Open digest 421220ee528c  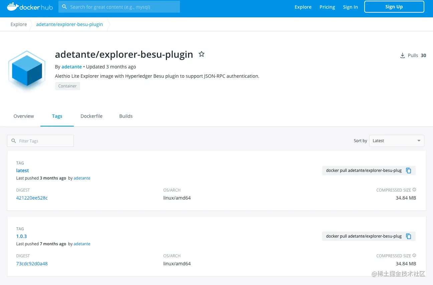click(x=32, y=198)
